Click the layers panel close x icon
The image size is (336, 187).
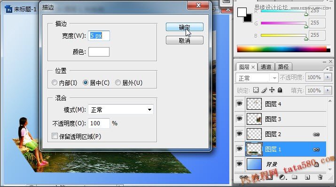(x=330, y=62)
